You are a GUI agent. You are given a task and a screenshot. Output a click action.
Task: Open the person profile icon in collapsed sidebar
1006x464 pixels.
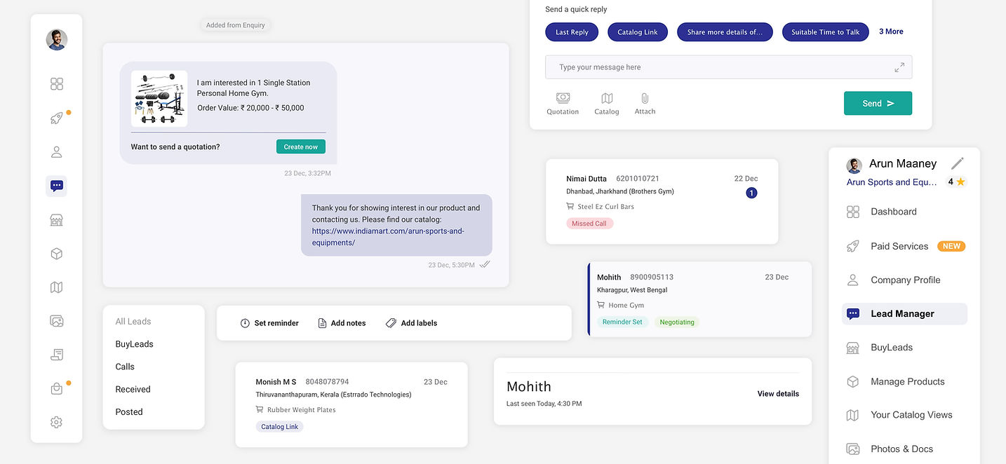[57, 152]
